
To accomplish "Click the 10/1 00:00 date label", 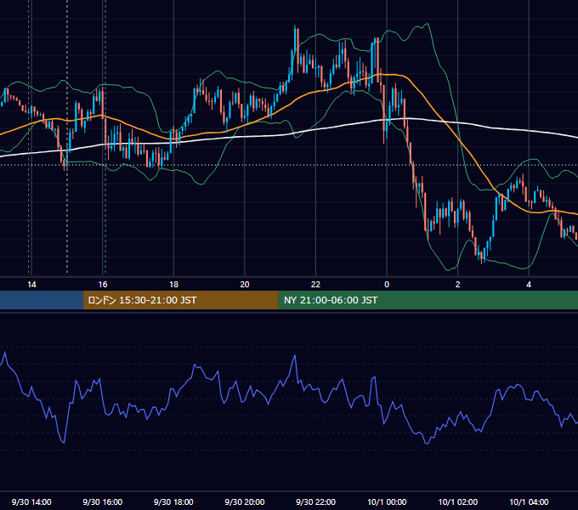I will point(387,501).
